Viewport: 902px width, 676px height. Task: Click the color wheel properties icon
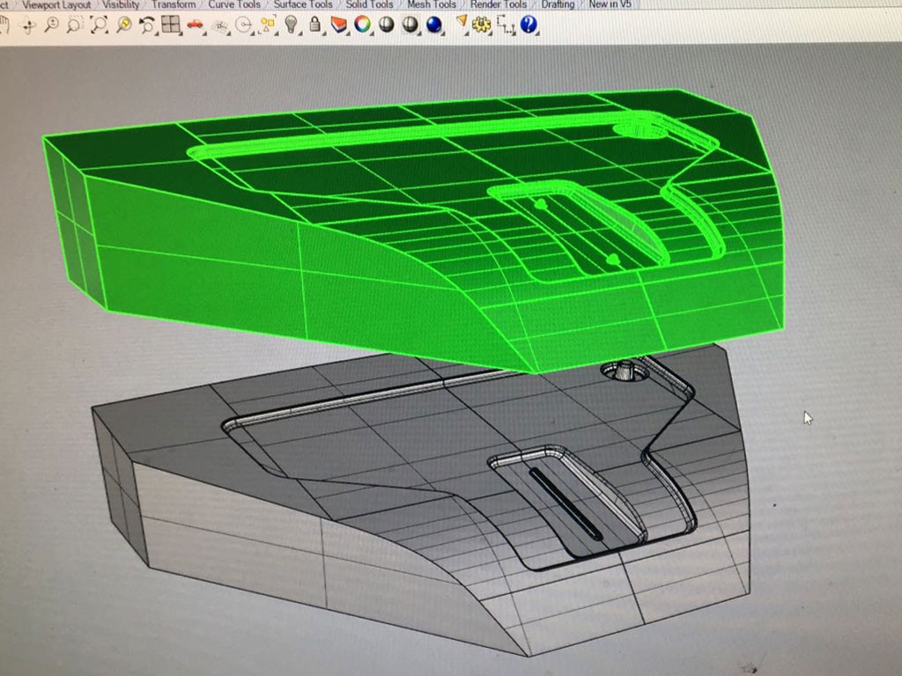coord(361,26)
